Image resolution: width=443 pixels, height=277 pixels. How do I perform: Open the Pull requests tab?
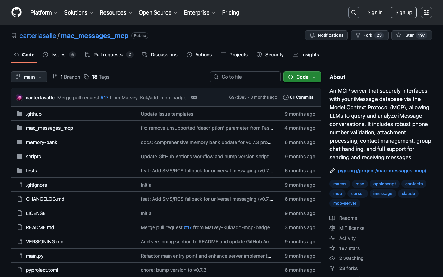108,55
